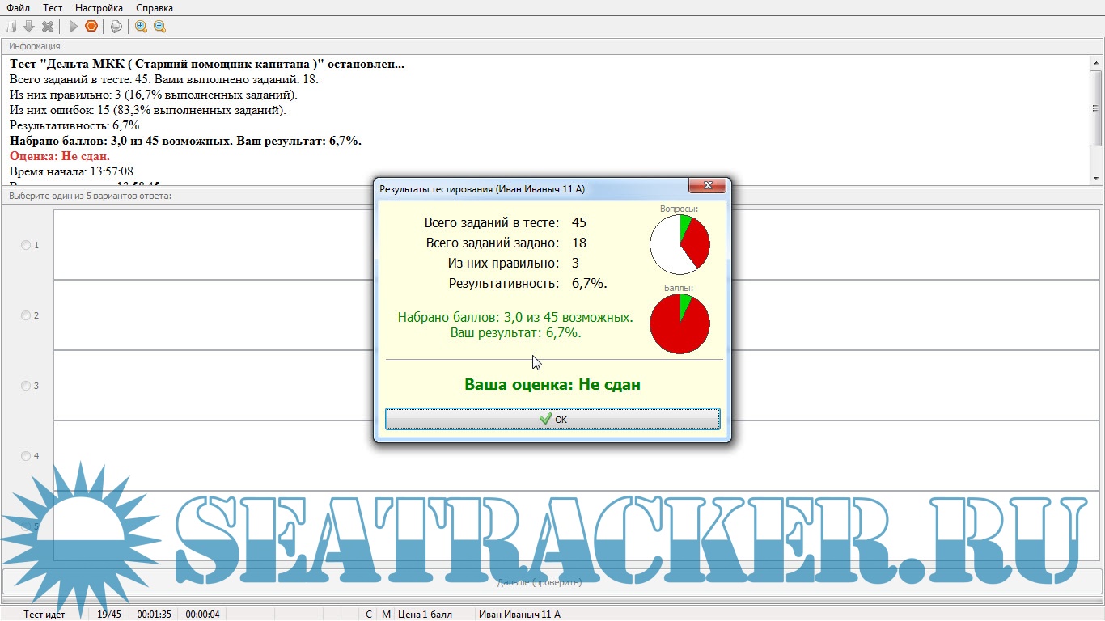Select answer option 2 radio button
Screen dimensions: 1105x621
coord(26,315)
